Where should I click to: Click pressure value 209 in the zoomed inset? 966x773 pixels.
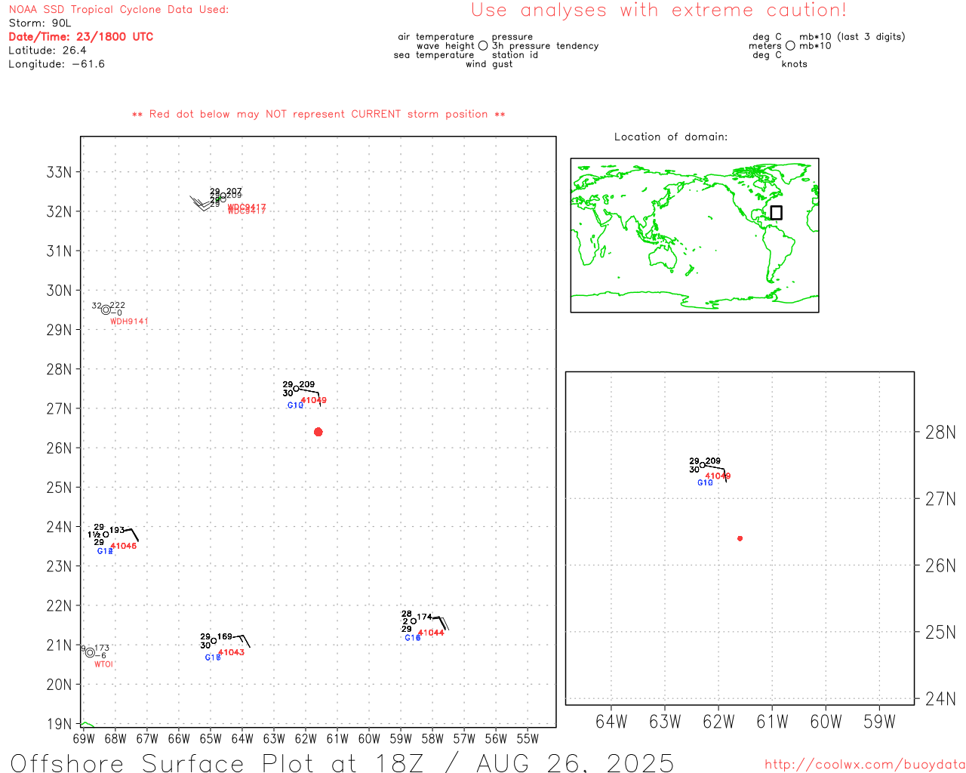pos(713,460)
